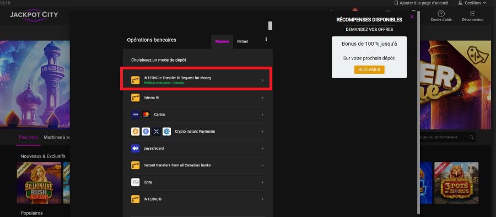
Task: Open the Cecillion account dropdown
Action: (472, 3)
